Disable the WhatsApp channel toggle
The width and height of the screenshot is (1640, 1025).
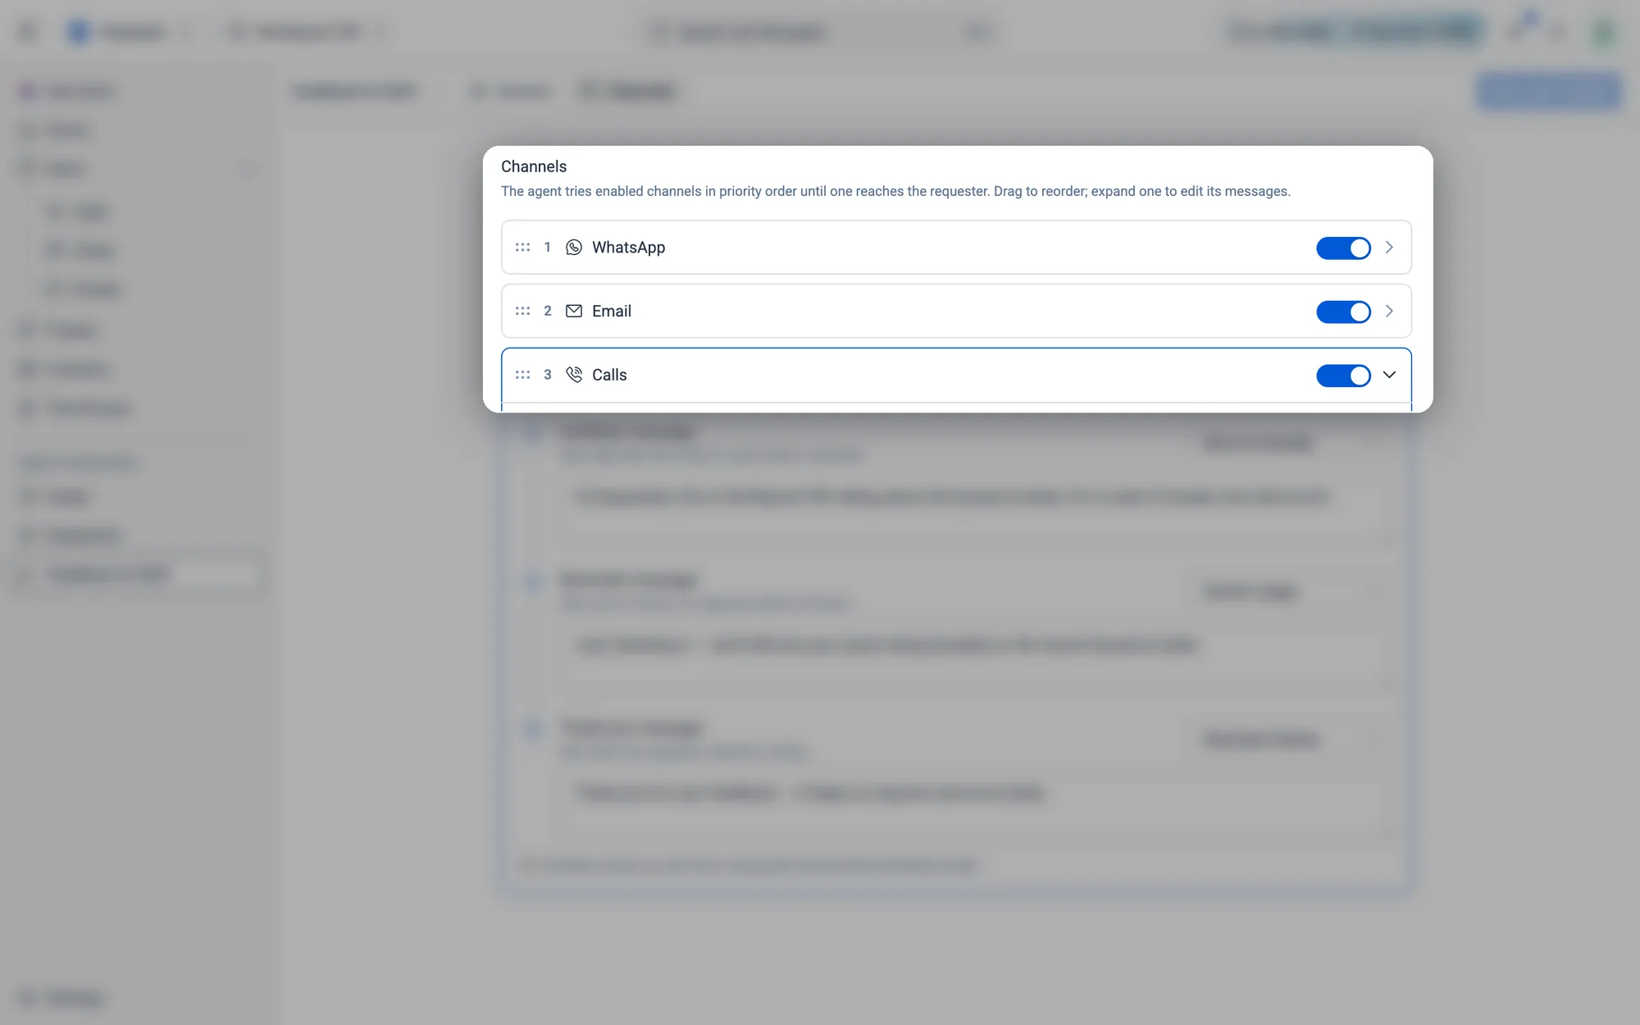click(1343, 248)
